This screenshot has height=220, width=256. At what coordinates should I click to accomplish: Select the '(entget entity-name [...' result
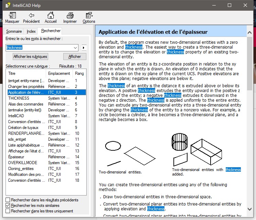[x=47, y=81]
